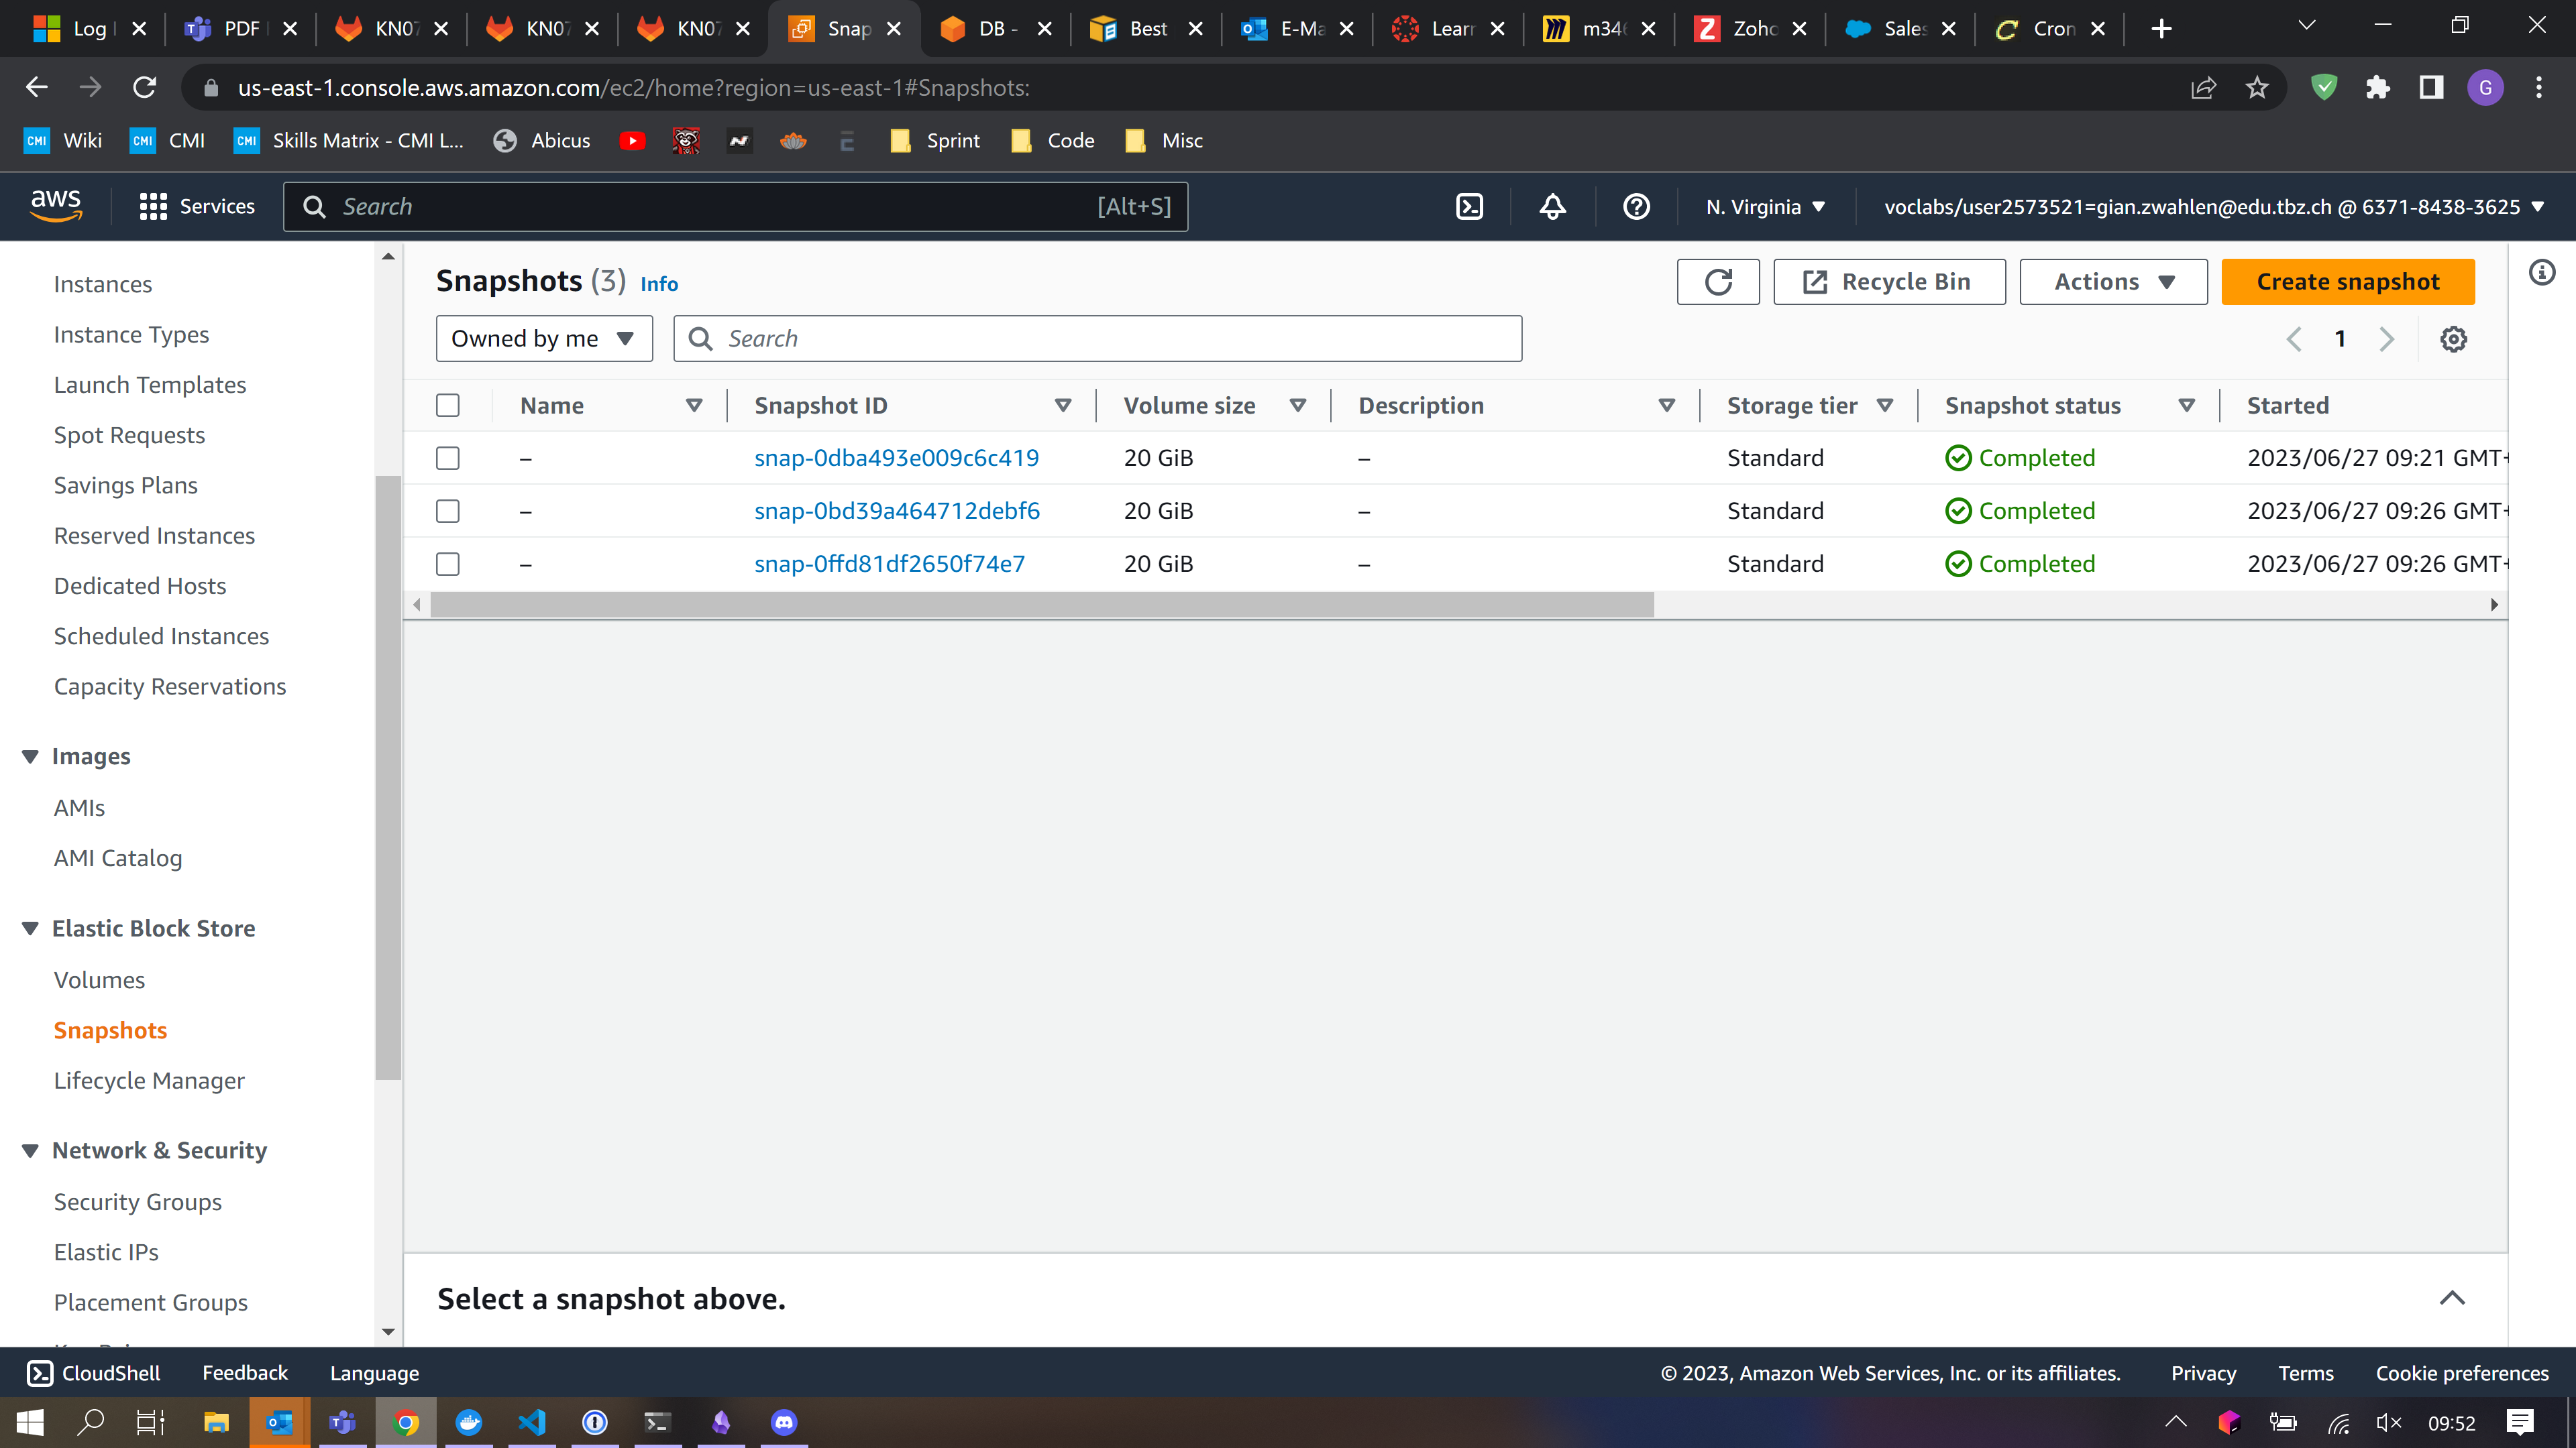
Task: Open the Owned by me dropdown
Action: tap(543, 339)
